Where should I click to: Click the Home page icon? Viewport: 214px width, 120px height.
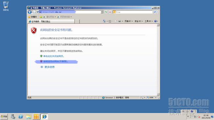(x=104, y=21)
